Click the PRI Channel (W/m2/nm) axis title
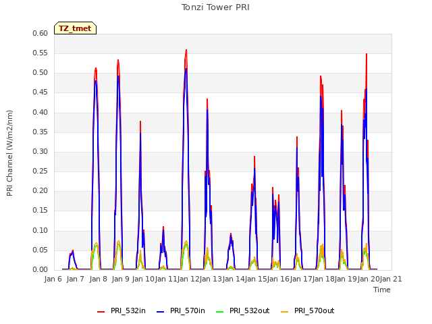The image size is (432, 324). (9, 153)
